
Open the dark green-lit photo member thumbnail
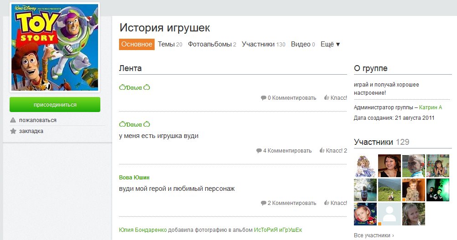[x=438, y=190]
